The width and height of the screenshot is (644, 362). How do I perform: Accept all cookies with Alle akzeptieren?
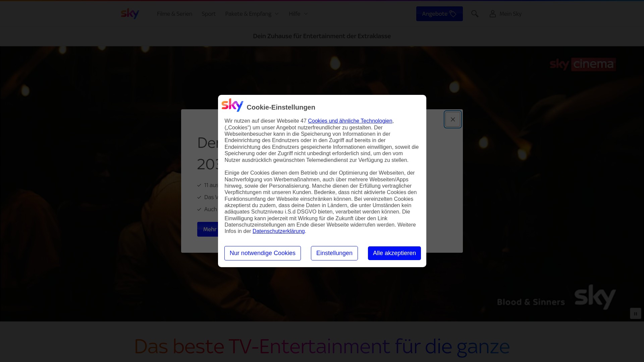394,253
